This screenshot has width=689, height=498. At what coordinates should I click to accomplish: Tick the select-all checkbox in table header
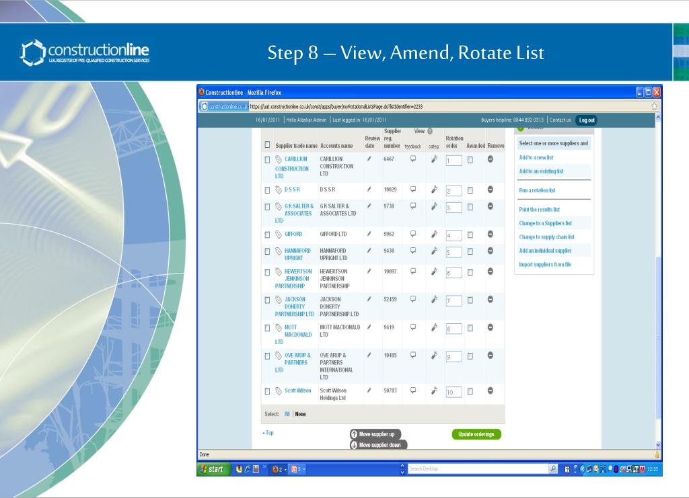(267, 144)
